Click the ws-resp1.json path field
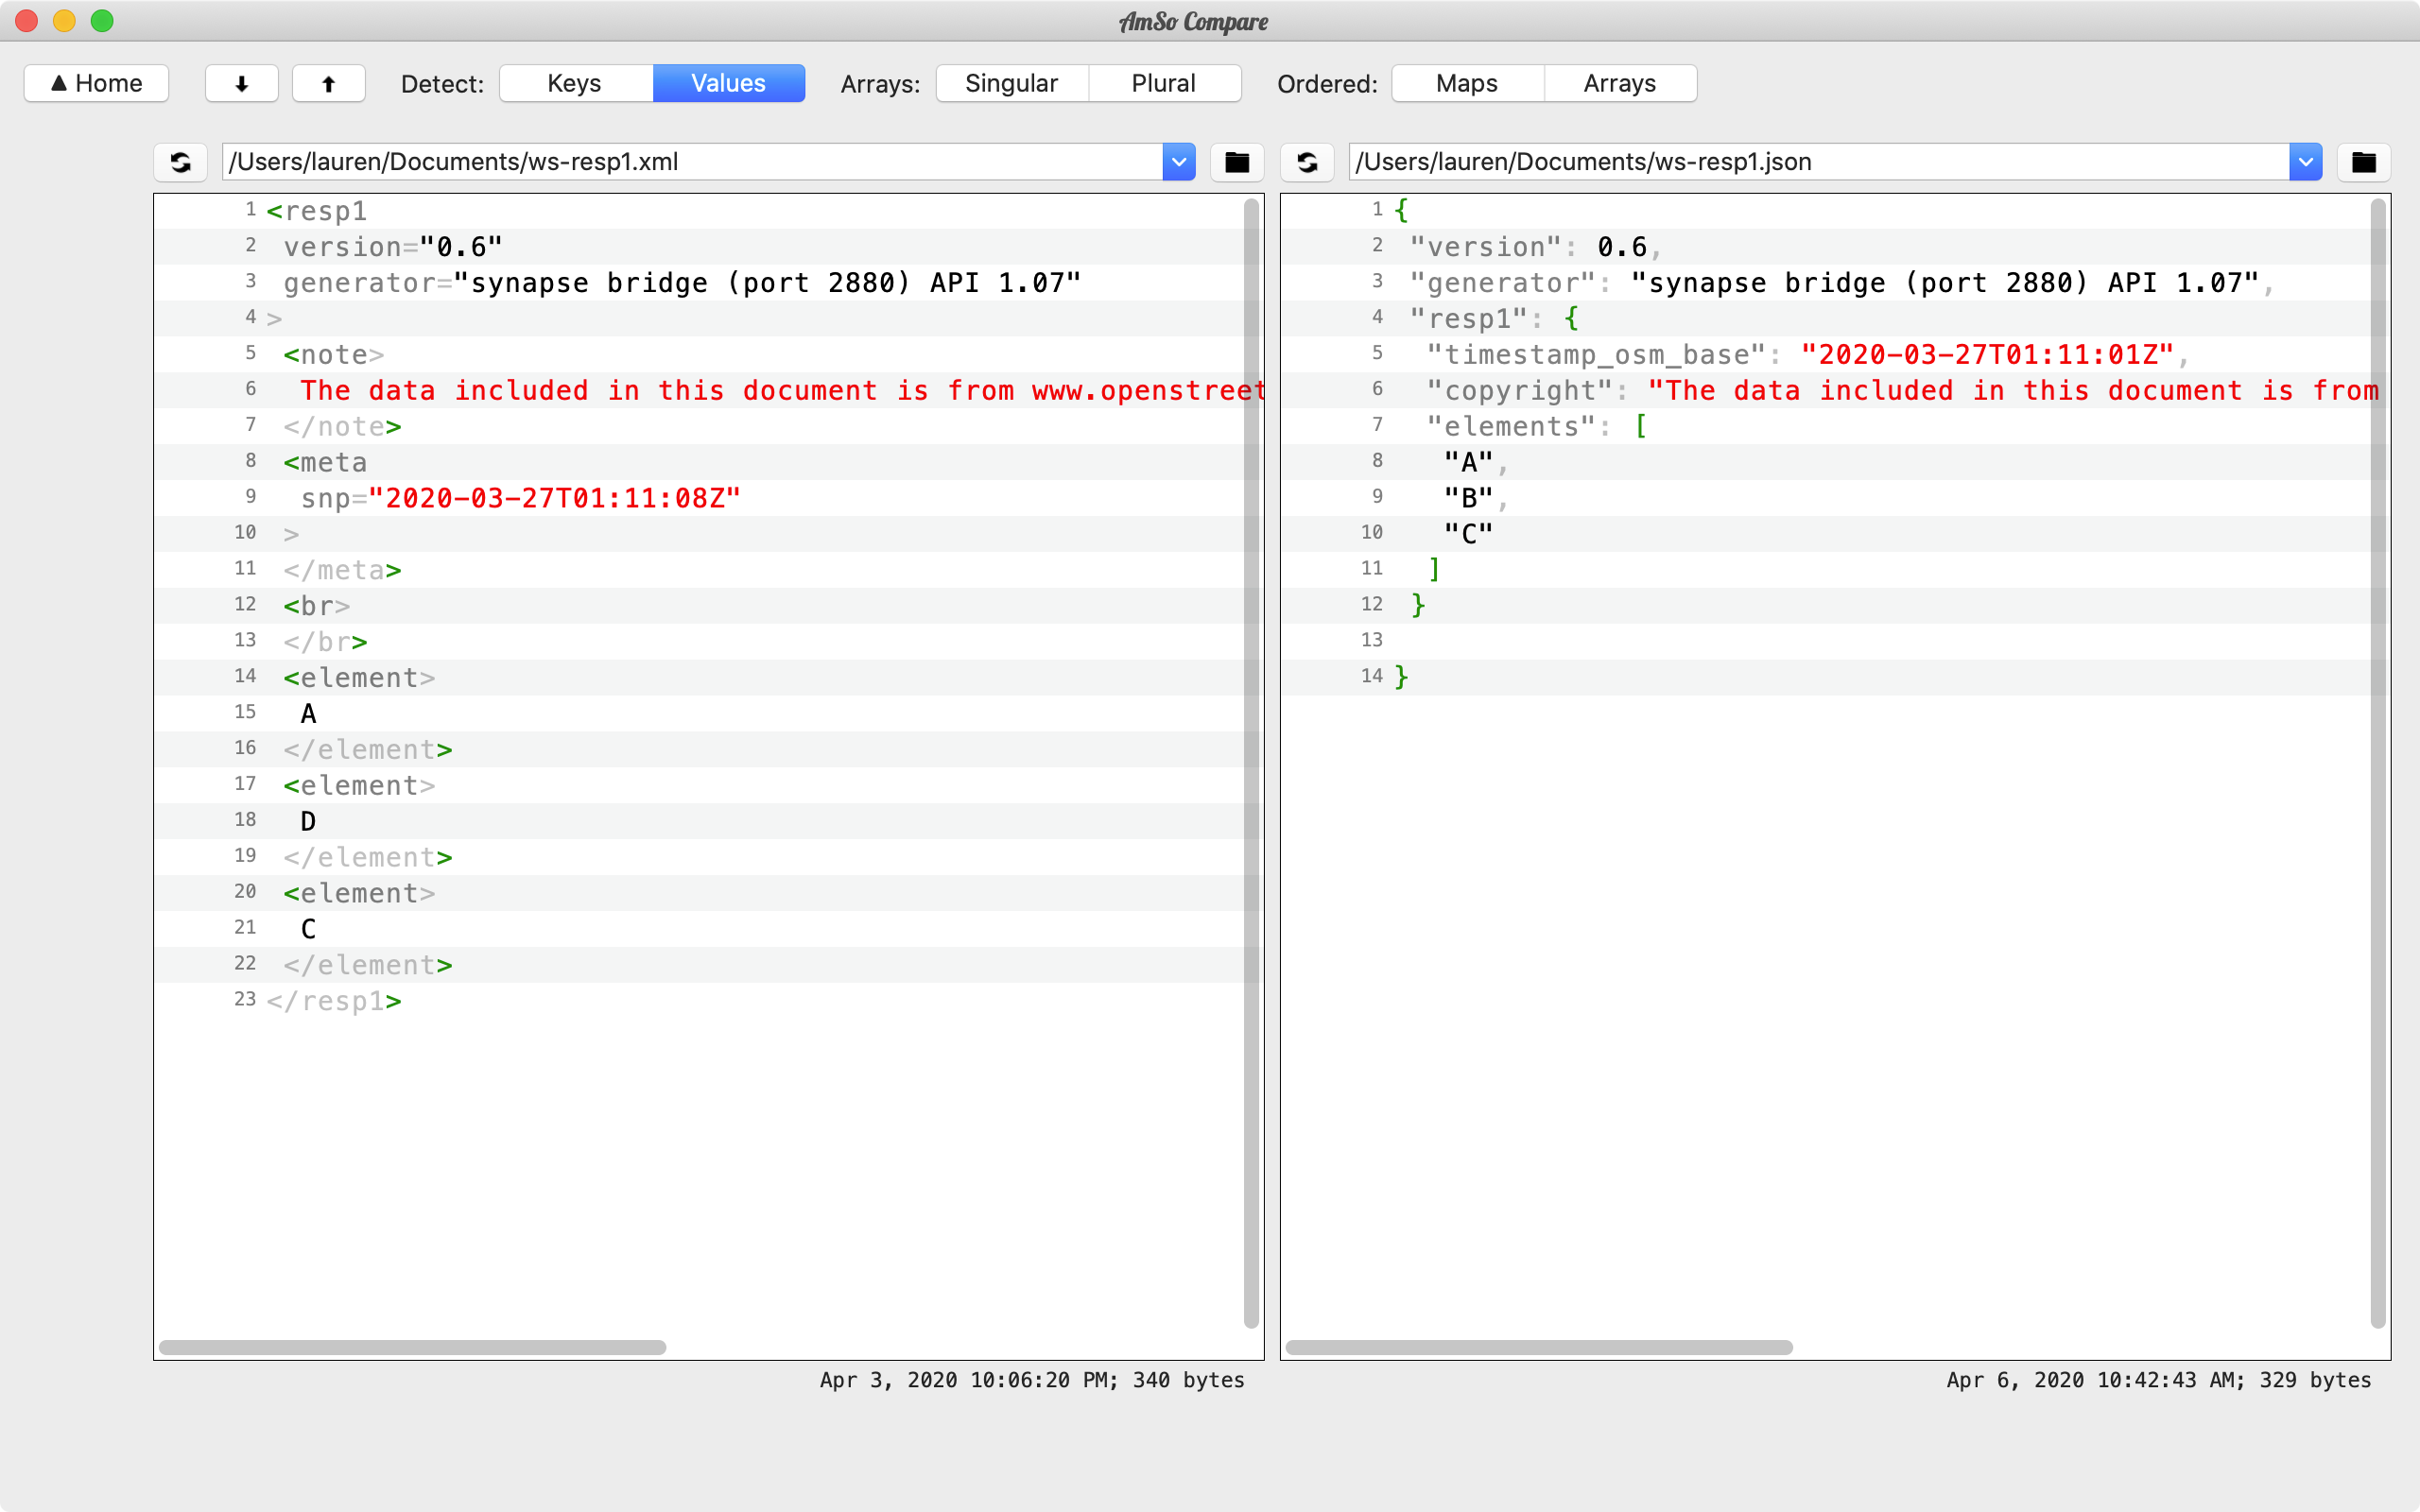Image resolution: width=2420 pixels, height=1512 pixels. [1819, 162]
